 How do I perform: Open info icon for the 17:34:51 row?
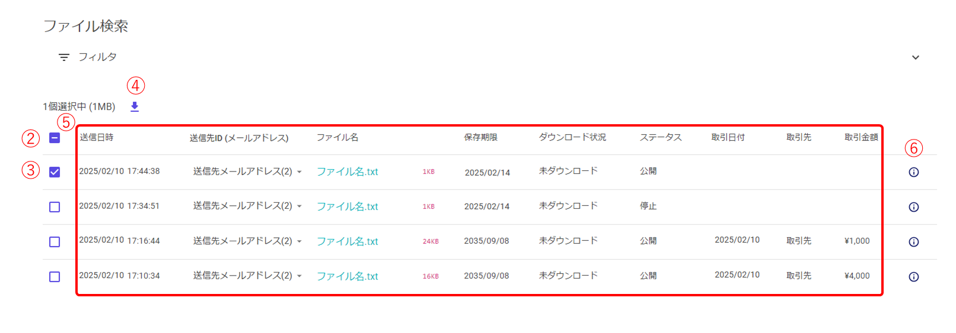pos(913,207)
